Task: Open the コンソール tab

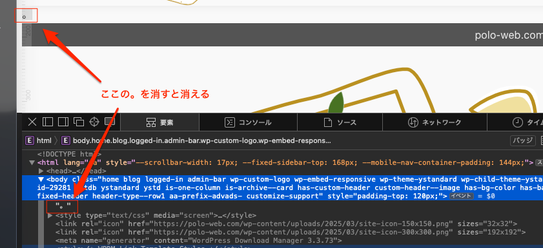Action: [248, 122]
